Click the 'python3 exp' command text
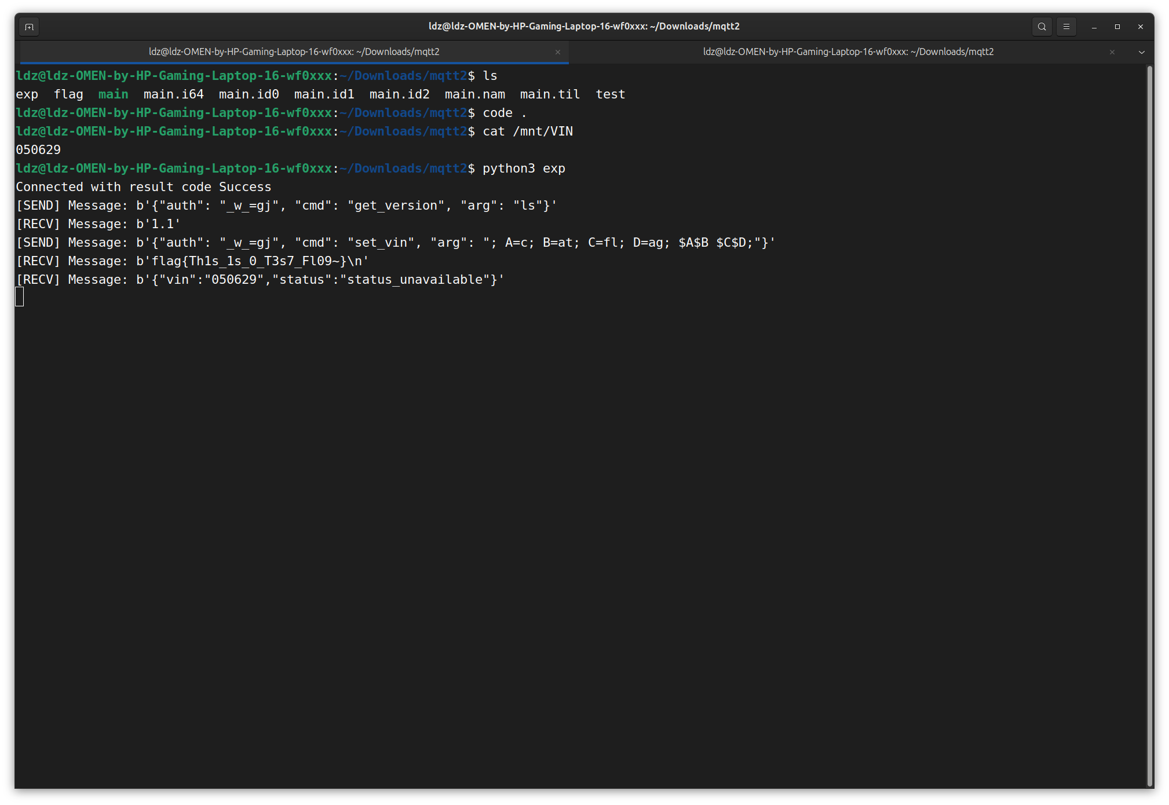Image resolution: width=1169 pixels, height=805 pixels. [x=524, y=169]
